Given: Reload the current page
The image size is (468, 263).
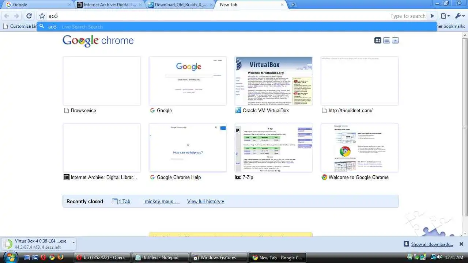Looking at the screenshot, I should tap(29, 16).
